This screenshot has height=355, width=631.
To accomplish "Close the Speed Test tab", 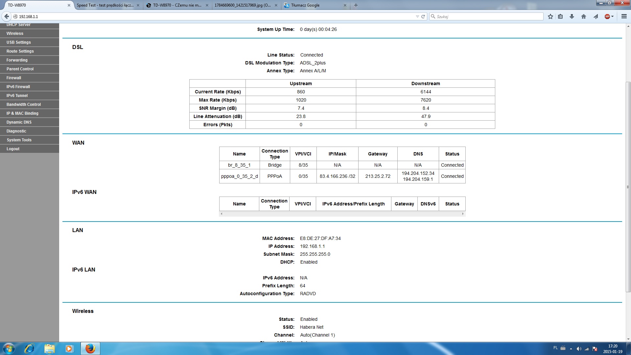I will click(x=138, y=5).
